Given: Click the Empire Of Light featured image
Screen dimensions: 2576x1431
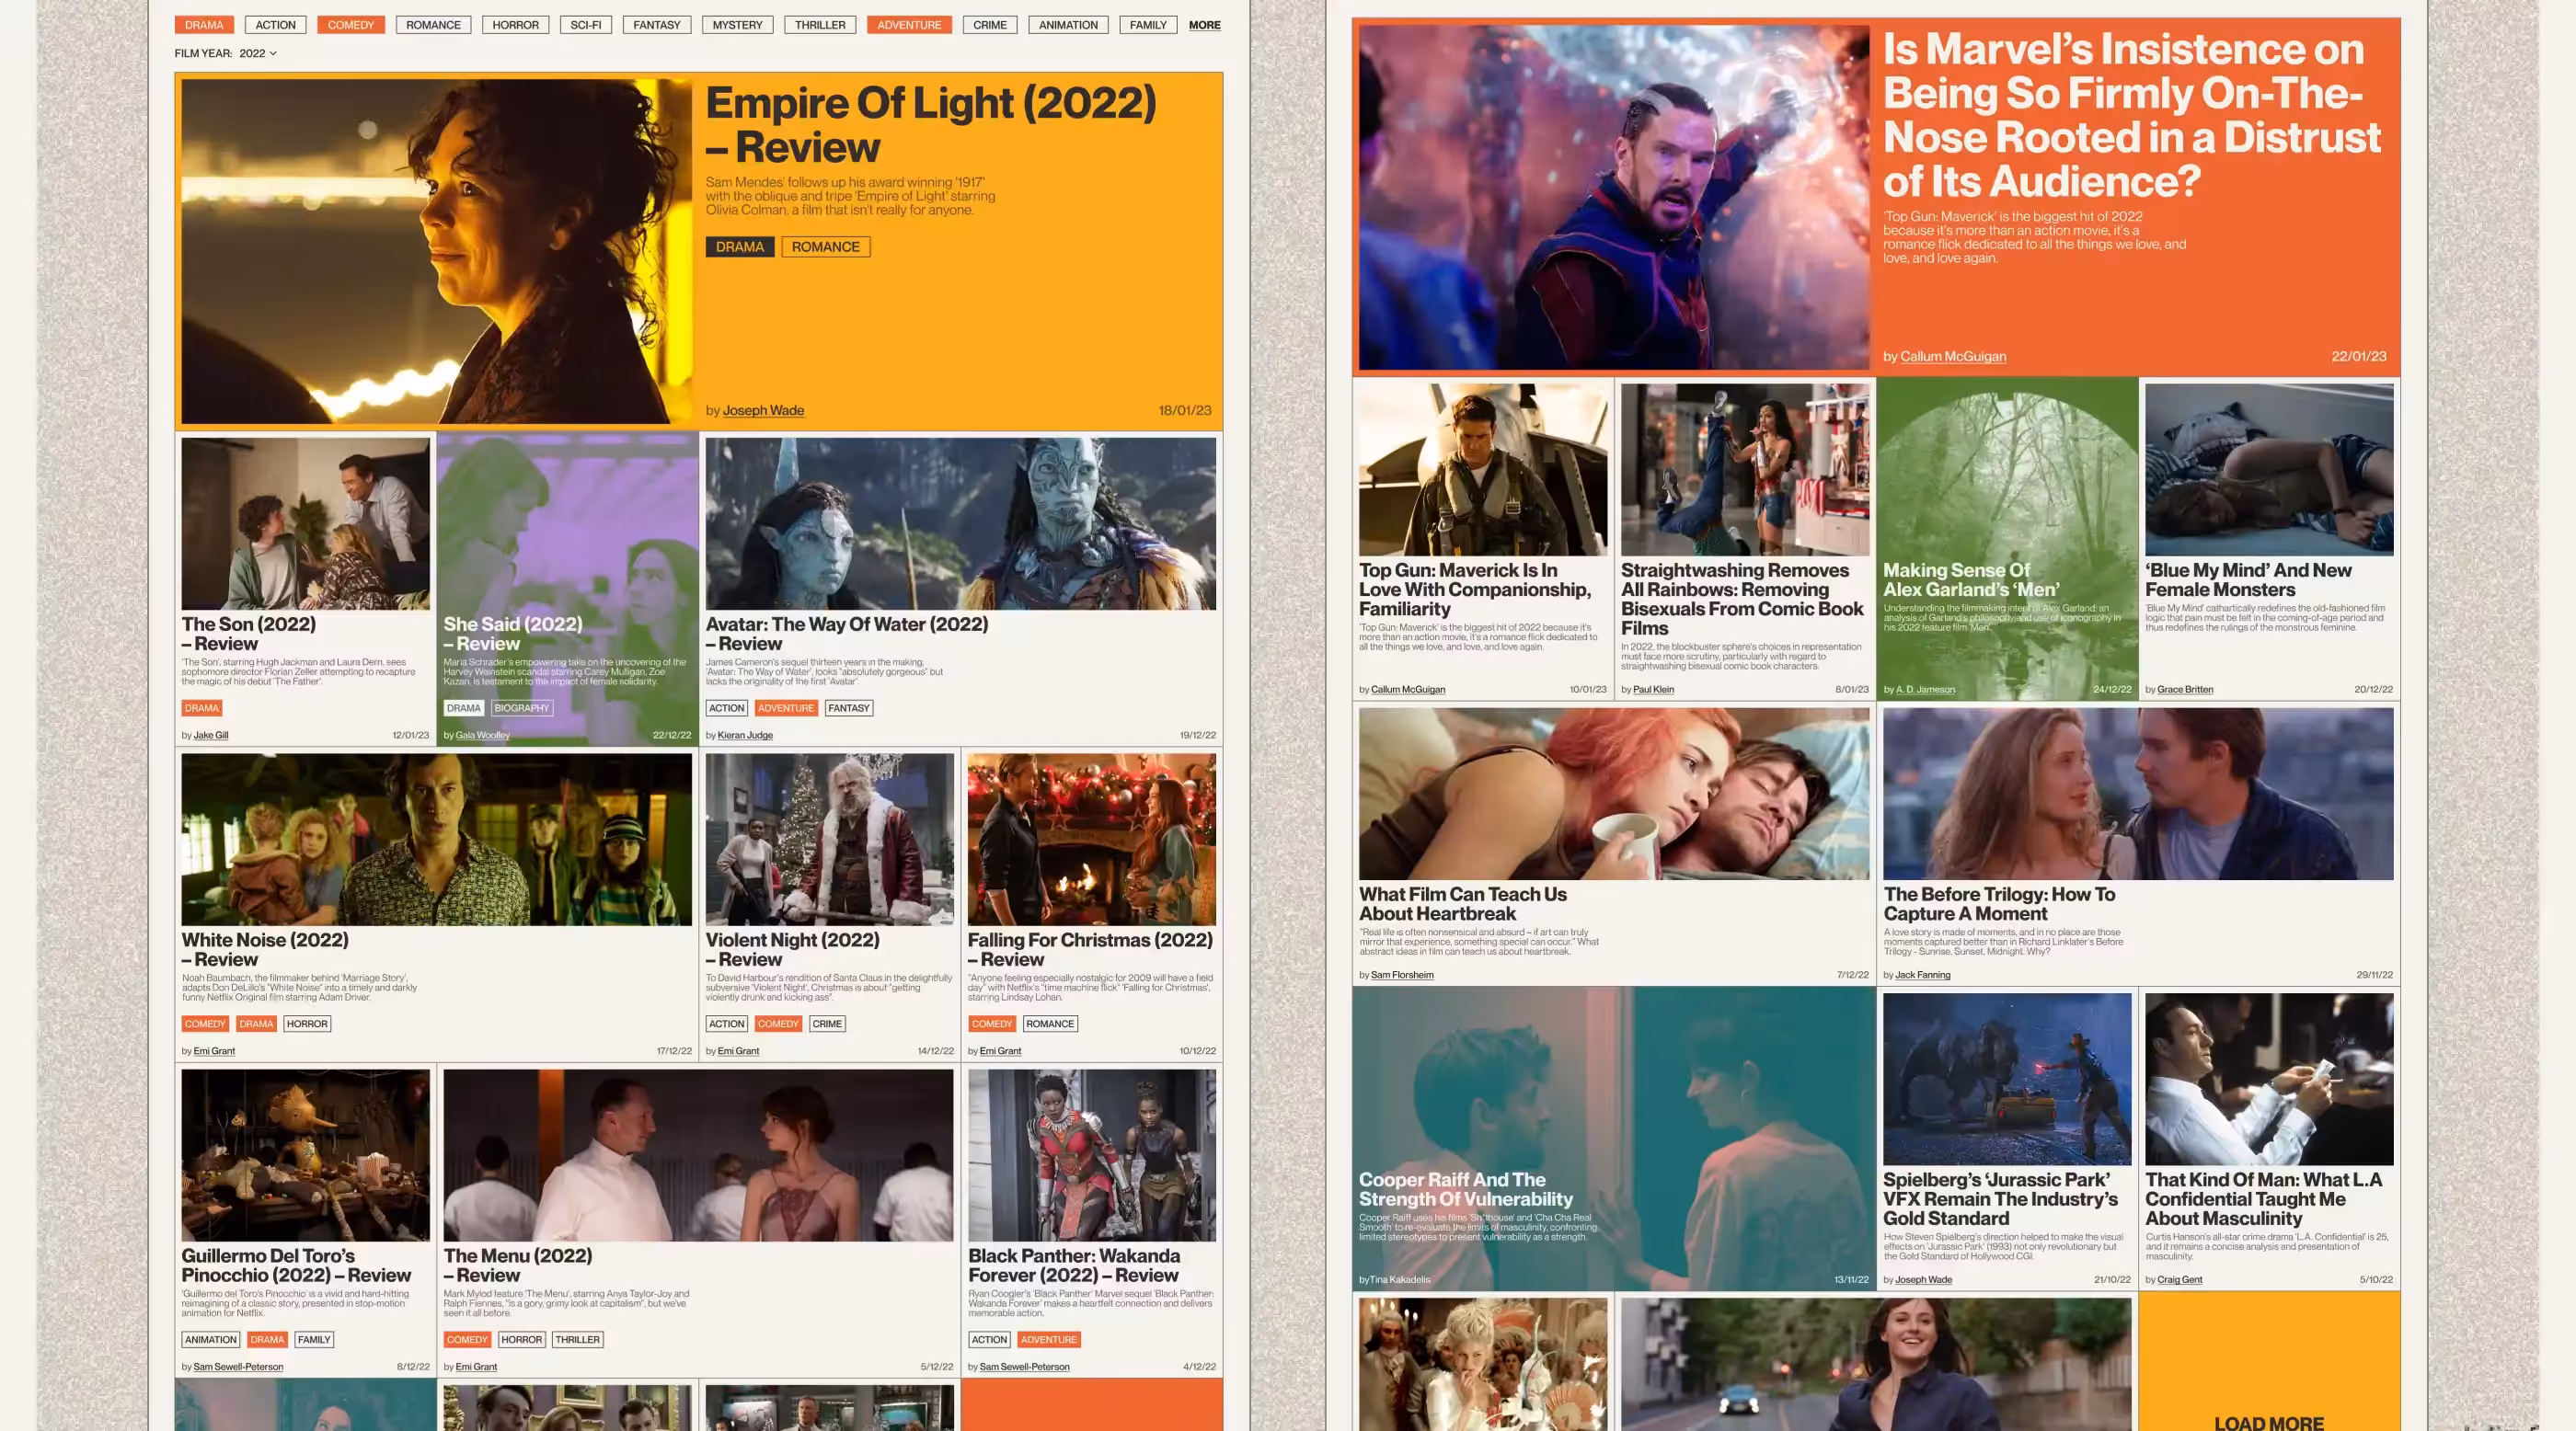Looking at the screenshot, I should 436,251.
